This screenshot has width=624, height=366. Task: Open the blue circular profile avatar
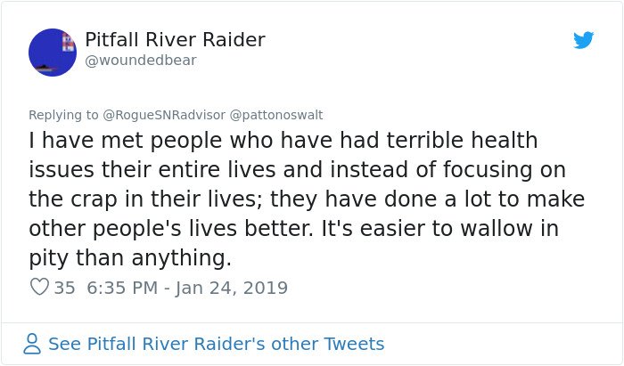pyautogui.click(x=52, y=53)
